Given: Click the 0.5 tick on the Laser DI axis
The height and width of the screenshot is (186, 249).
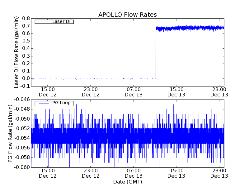Looking at the screenshot, I should click(26, 41).
